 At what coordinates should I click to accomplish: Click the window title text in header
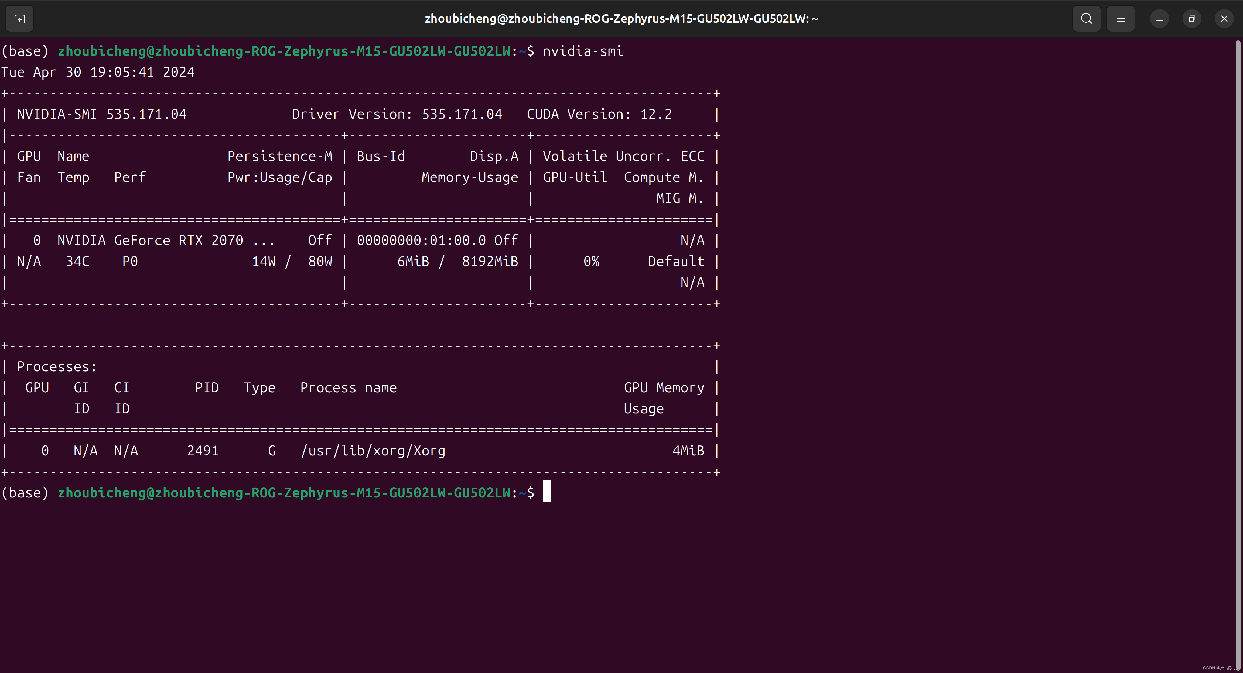(x=621, y=19)
